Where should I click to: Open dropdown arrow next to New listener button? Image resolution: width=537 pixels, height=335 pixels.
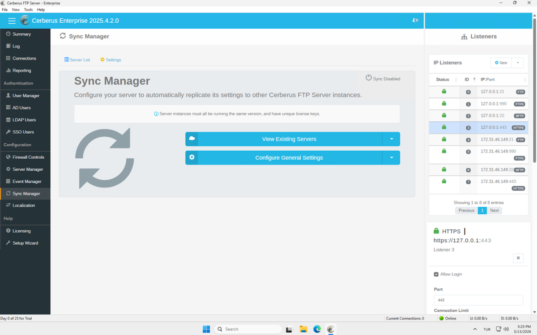coord(518,63)
